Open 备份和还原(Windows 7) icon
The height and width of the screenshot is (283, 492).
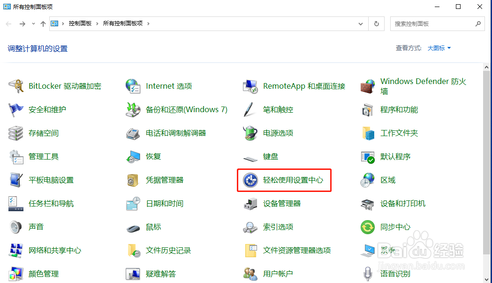[133, 110]
